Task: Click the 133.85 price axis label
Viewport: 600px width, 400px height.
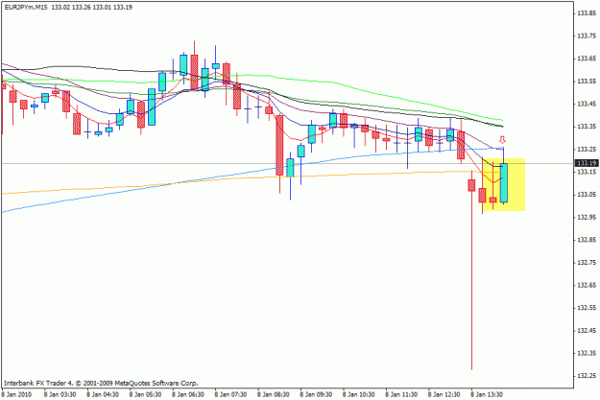Action: point(587,13)
